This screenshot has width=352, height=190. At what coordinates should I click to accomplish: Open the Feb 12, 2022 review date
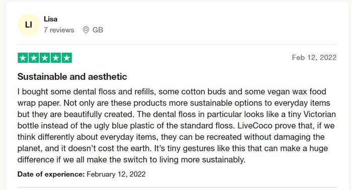click(x=314, y=58)
